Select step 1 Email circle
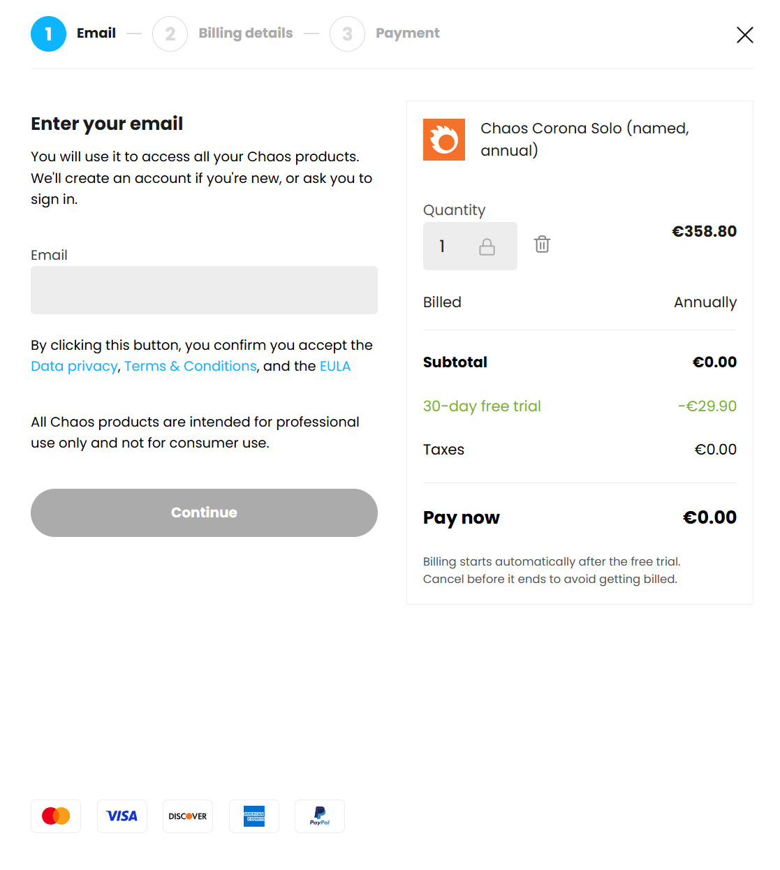The height and width of the screenshot is (870, 780). tap(48, 34)
